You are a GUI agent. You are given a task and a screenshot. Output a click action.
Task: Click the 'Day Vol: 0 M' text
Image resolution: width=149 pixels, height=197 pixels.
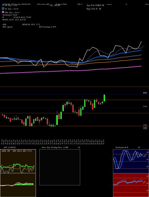point(94,9)
